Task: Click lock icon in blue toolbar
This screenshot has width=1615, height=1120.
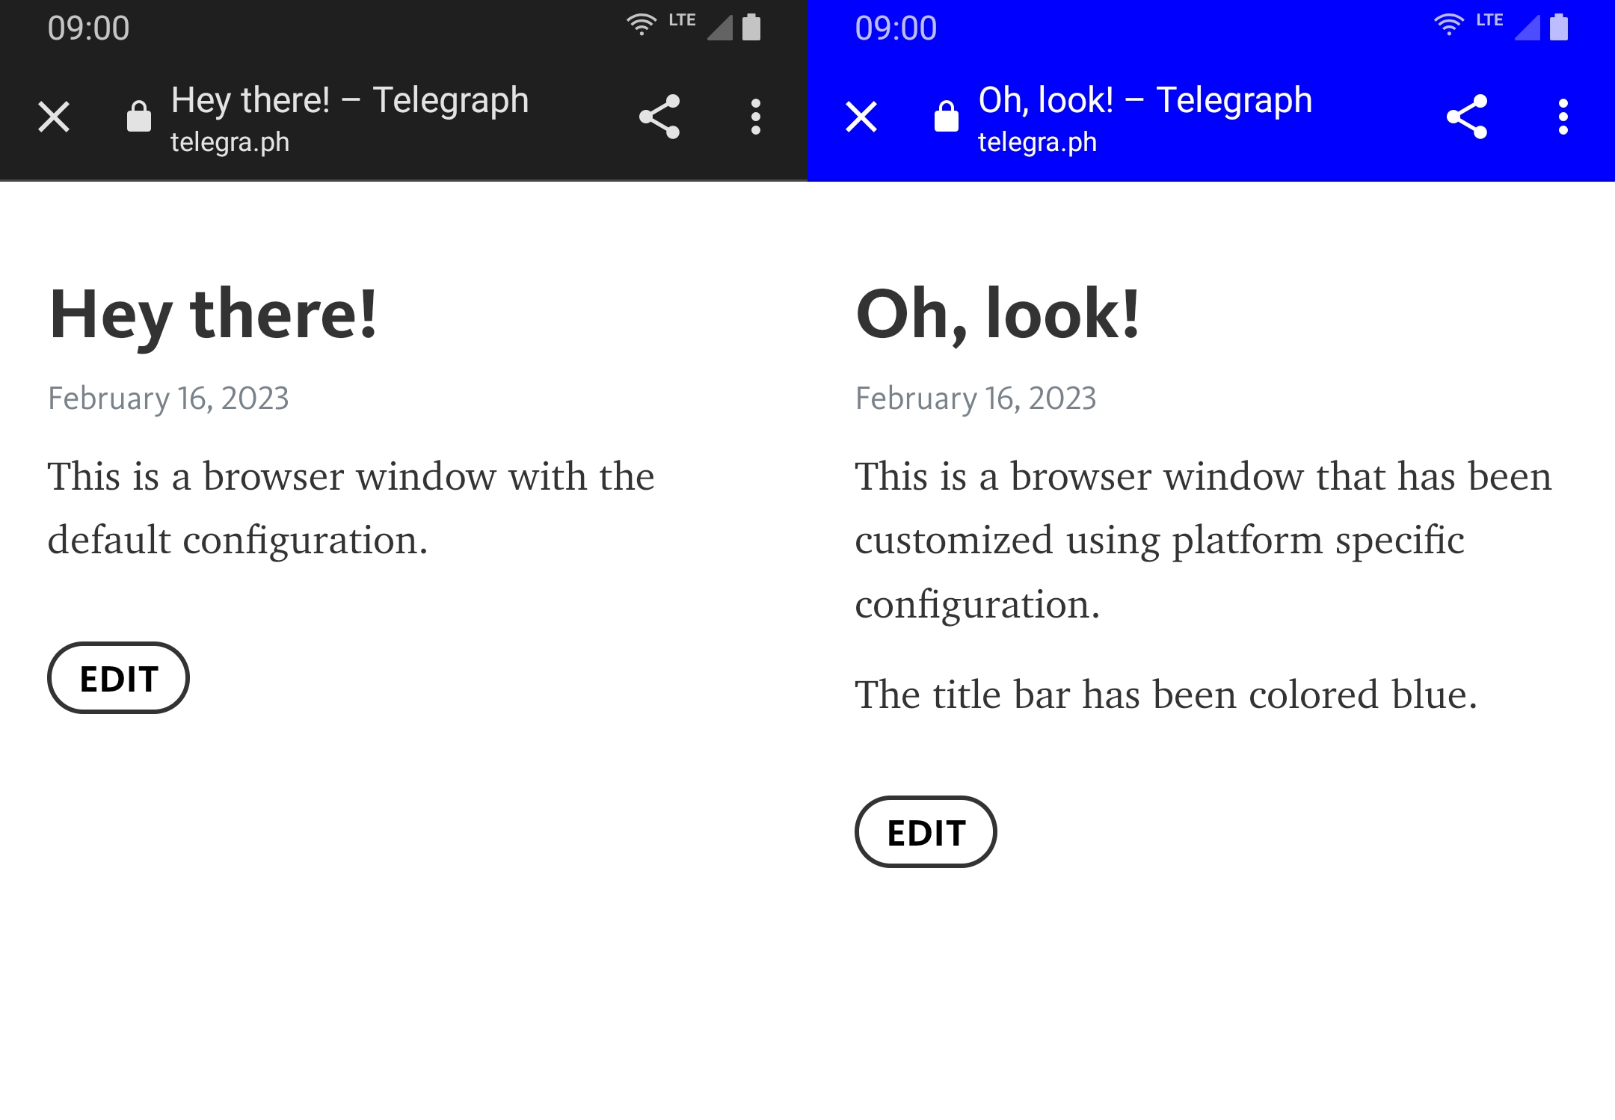Action: (947, 117)
